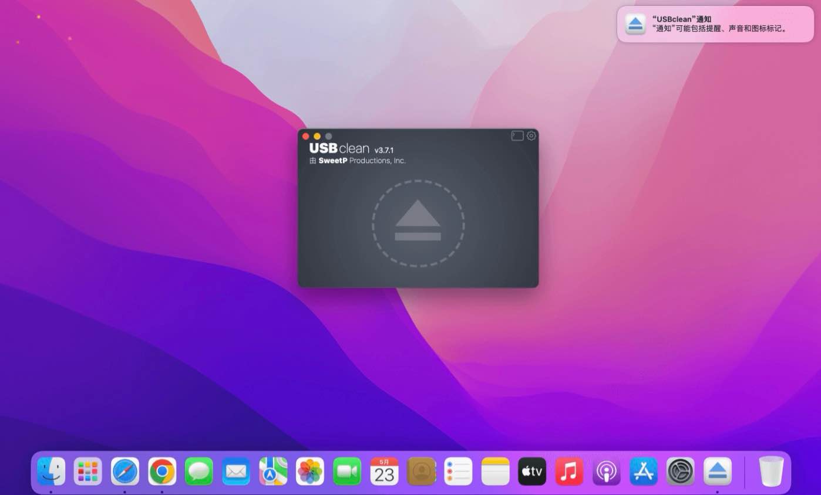Viewport: 821px width, 495px height.
Task: Open System Preferences from the Dock
Action: (x=680, y=472)
